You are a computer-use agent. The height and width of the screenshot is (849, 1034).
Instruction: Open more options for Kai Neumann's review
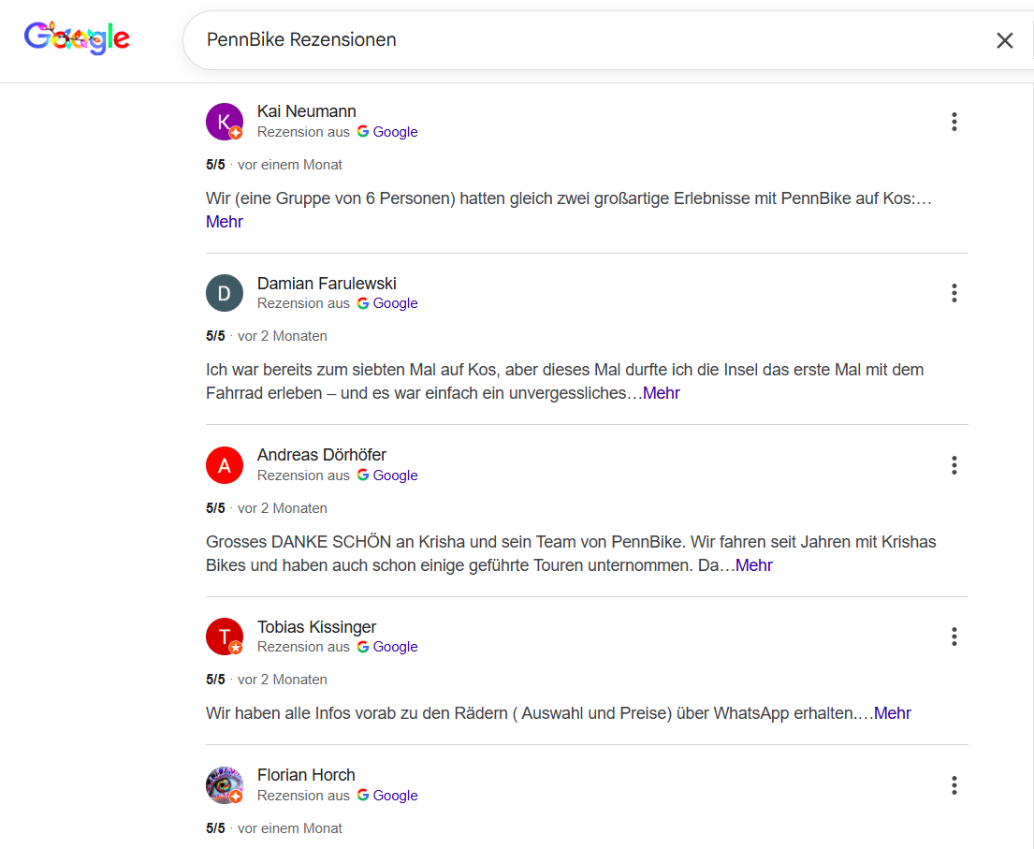[x=954, y=122]
